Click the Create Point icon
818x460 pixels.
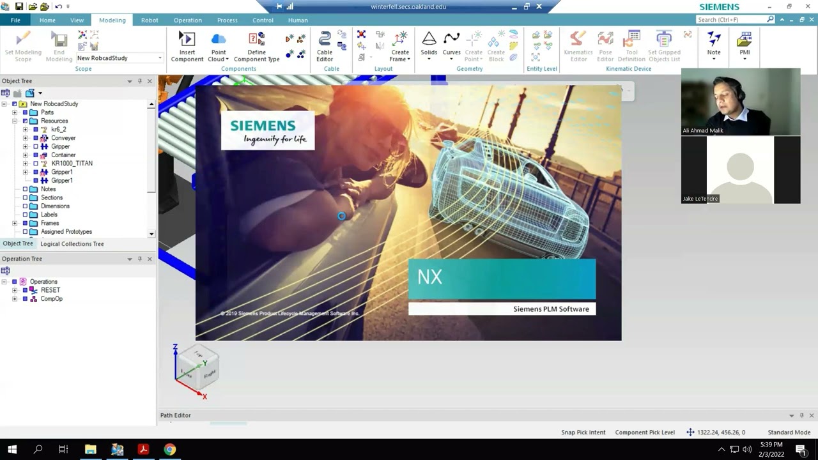[x=474, y=46]
